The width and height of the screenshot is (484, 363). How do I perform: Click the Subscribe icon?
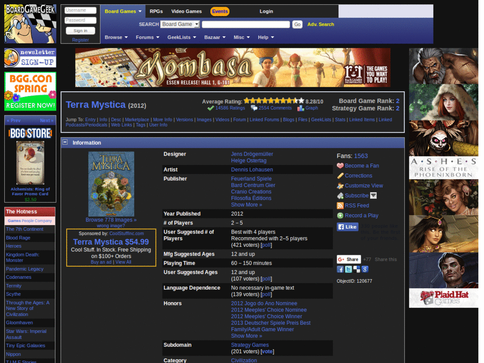pos(340,195)
